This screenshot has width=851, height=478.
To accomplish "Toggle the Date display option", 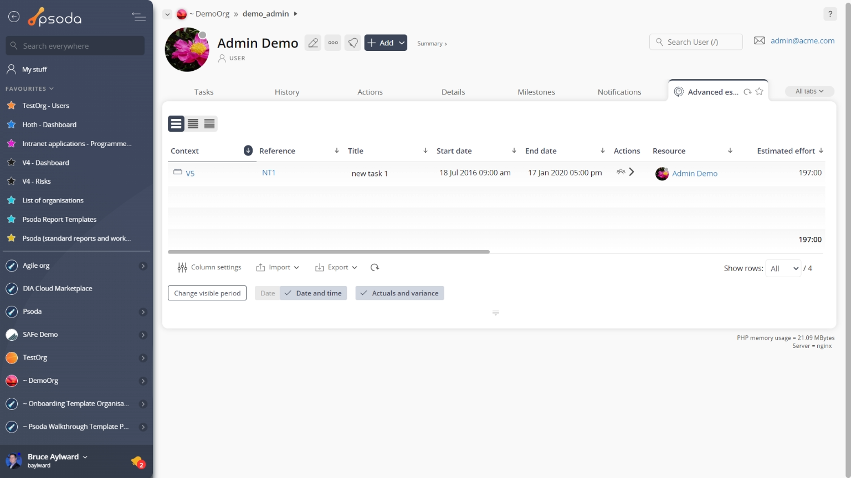I will (x=268, y=293).
